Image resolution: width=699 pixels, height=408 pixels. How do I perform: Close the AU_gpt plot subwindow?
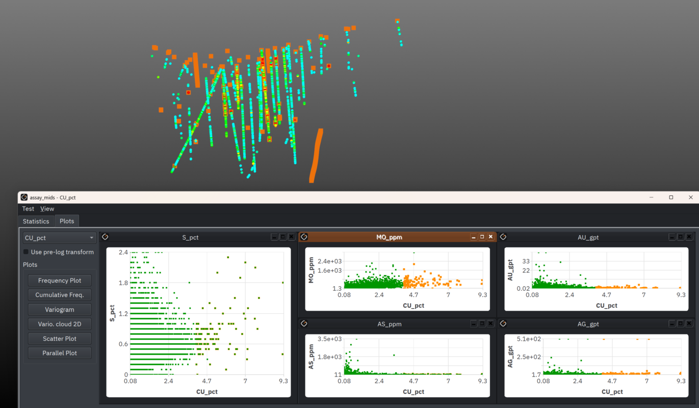(x=689, y=237)
